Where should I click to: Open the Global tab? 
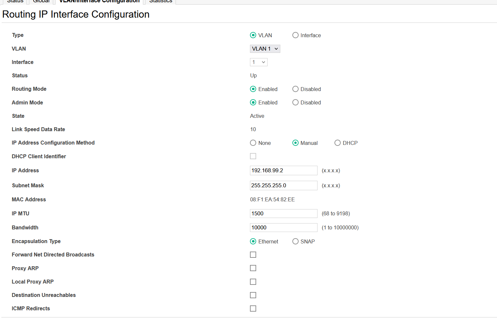[x=41, y=2]
